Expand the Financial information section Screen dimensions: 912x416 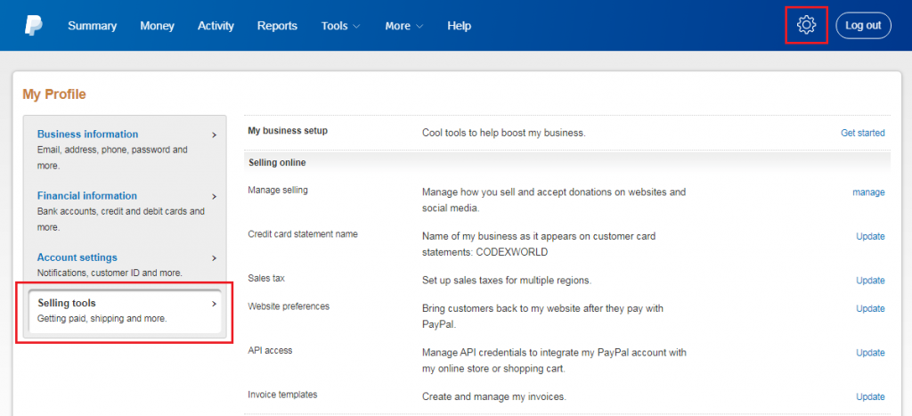tap(86, 196)
